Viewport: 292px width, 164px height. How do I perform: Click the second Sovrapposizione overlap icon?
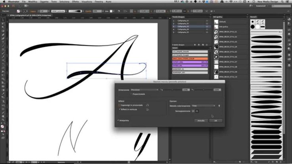(x=197, y=111)
